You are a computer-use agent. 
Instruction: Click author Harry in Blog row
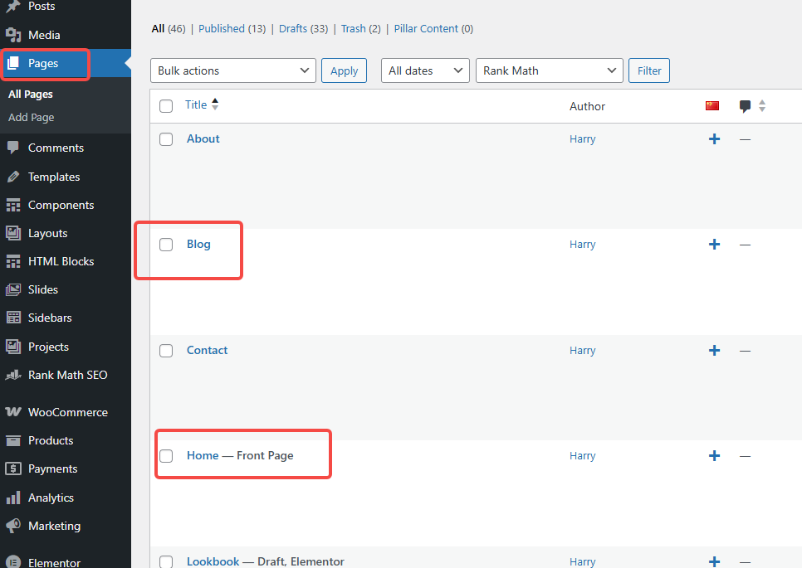pyautogui.click(x=583, y=244)
